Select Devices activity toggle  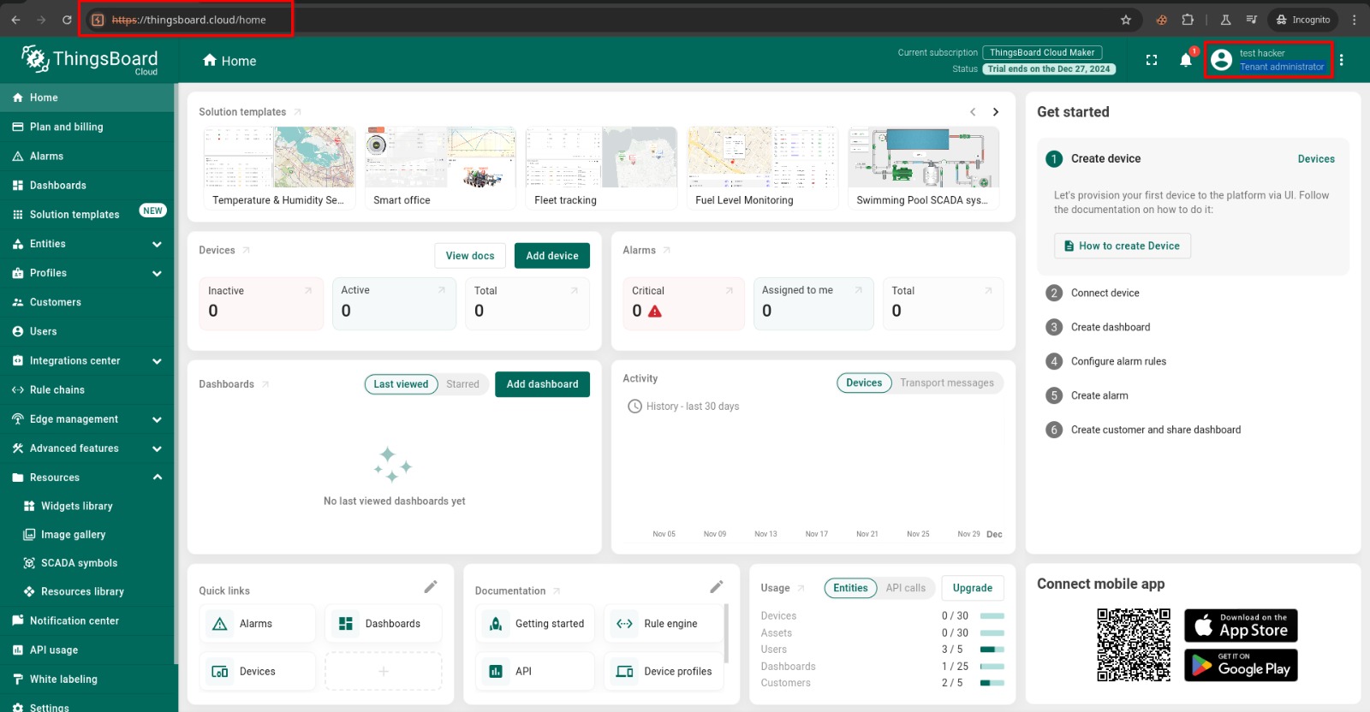864,383
